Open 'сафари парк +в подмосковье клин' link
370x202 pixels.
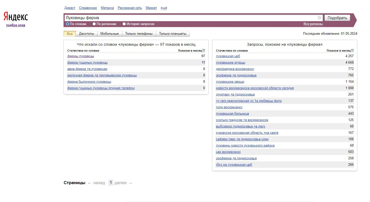point(242,139)
